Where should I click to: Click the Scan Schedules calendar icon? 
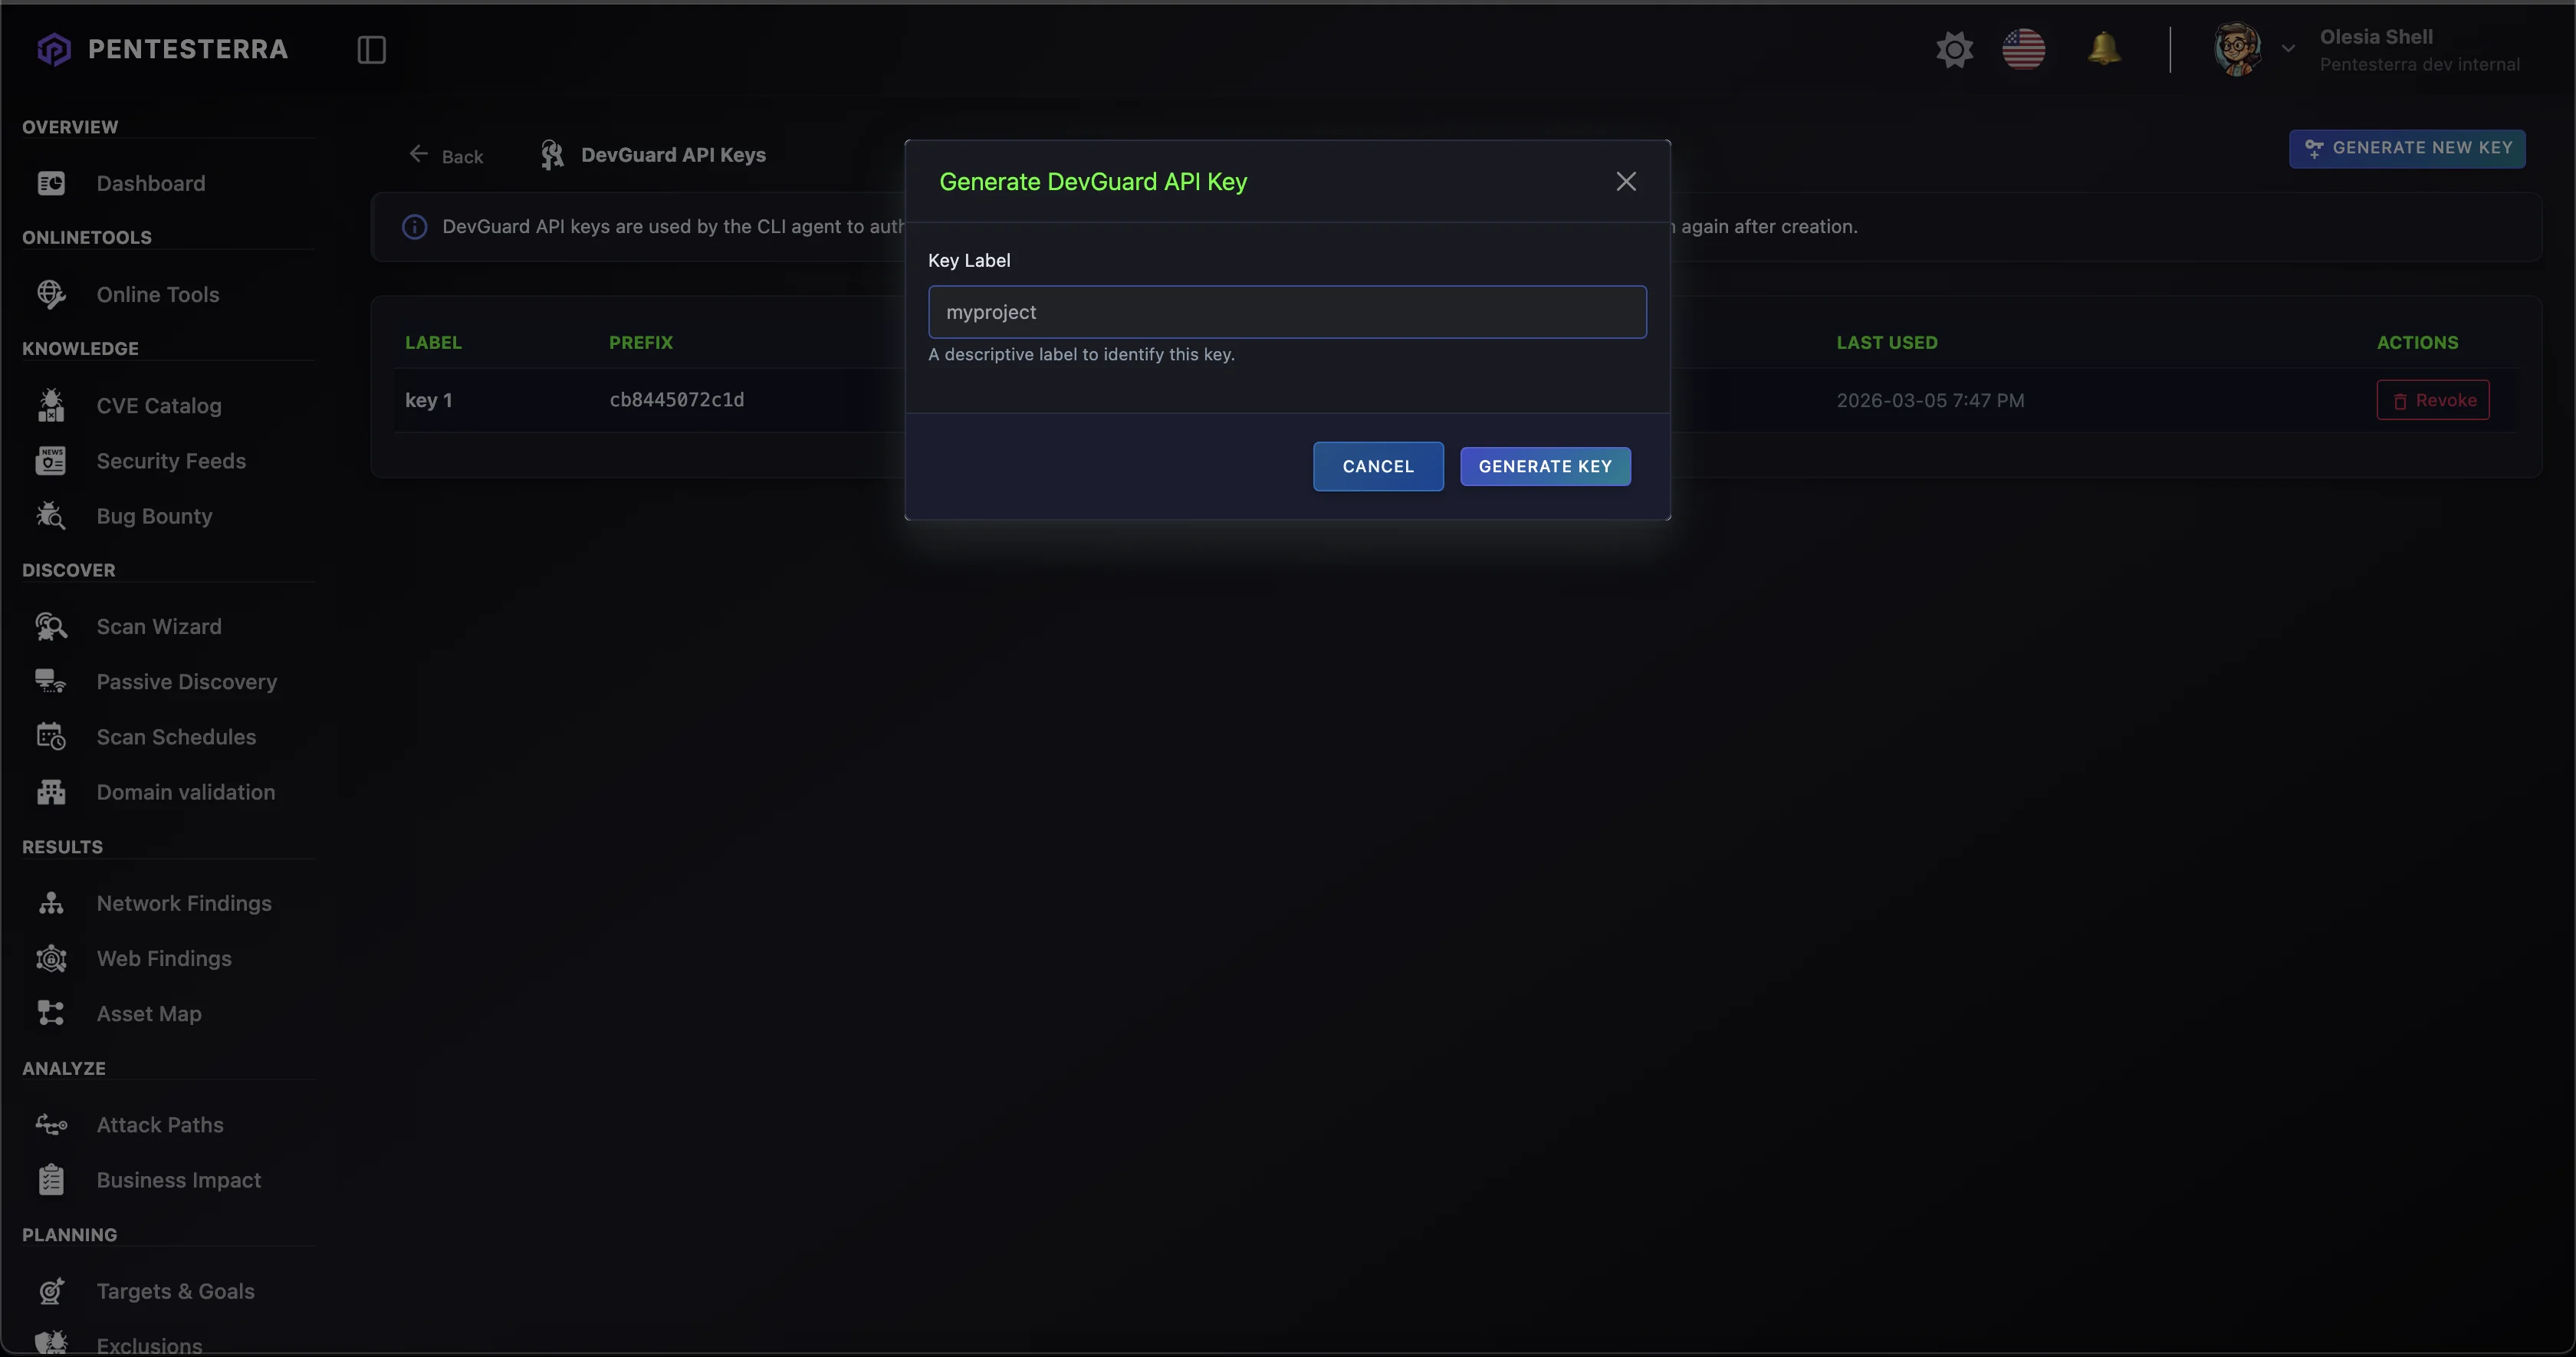click(51, 736)
